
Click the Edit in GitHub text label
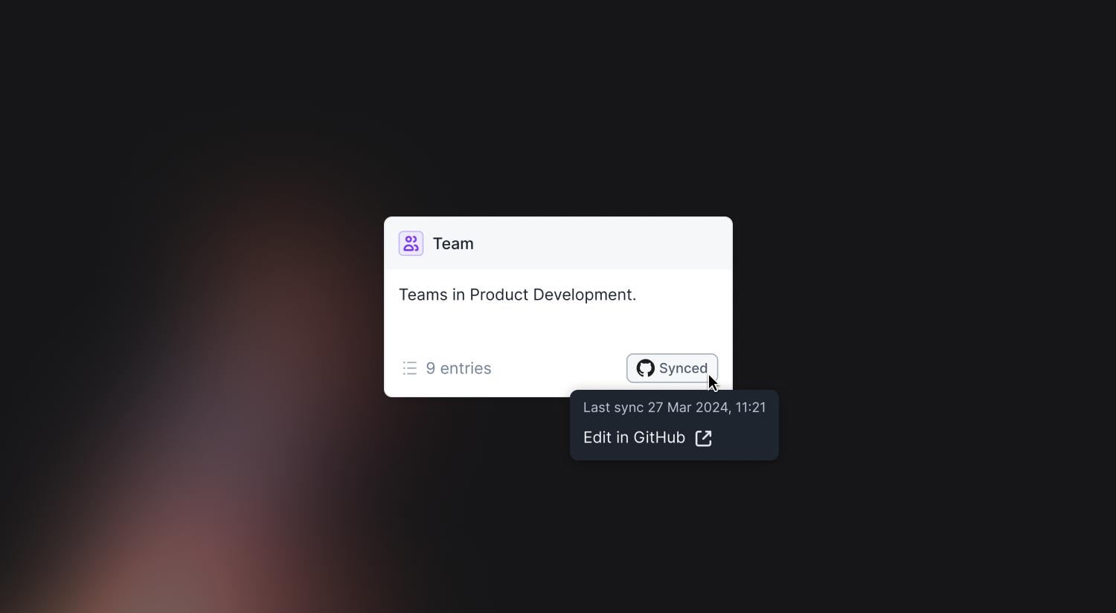pyautogui.click(x=634, y=437)
